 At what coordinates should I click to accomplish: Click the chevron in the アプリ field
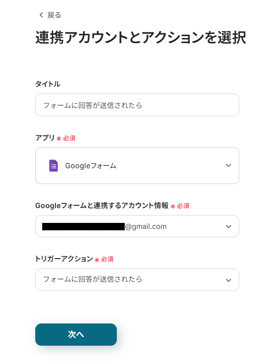(229, 165)
